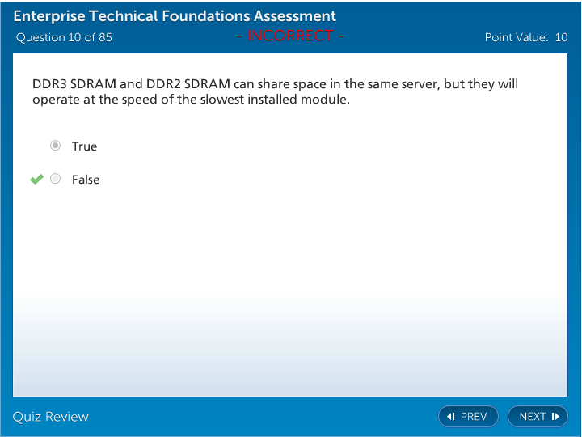Click the Enterprise Technical Foundations Assessment title
Image resolution: width=582 pixels, height=437 pixels.
point(175,16)
